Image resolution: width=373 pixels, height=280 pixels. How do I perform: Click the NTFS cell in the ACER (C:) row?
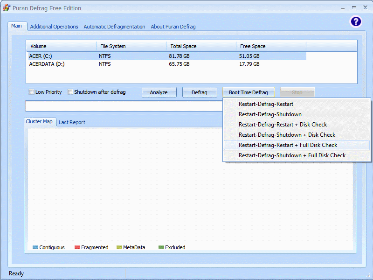105,56
